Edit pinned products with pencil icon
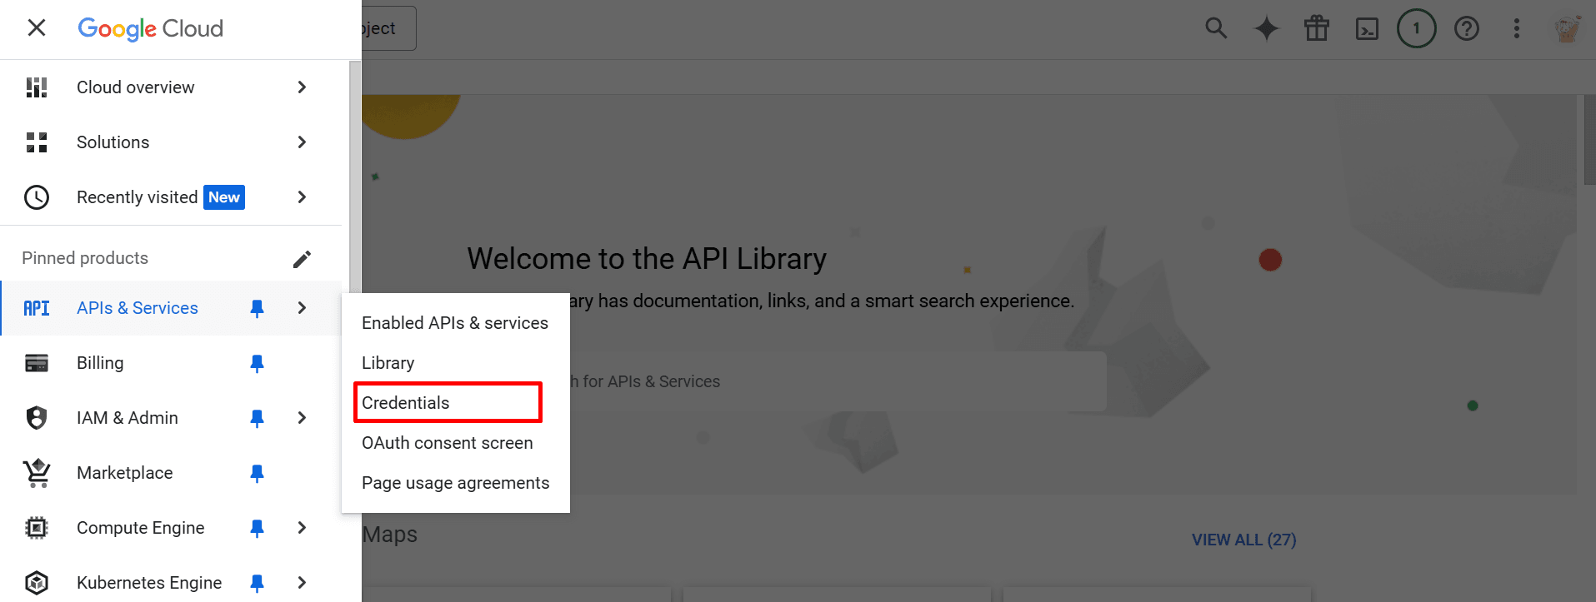Image resolution: width=1596 pixels, height=602 pixels. (x=302, y=259)
